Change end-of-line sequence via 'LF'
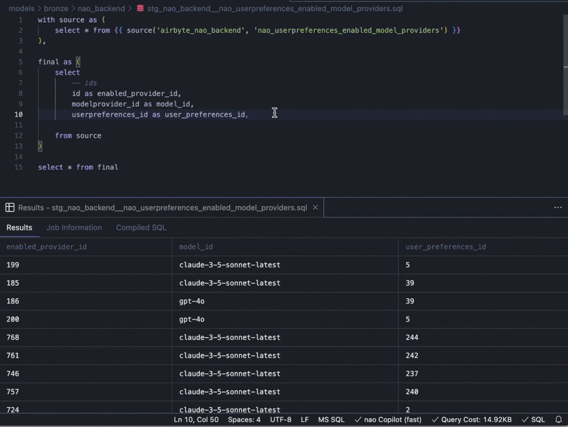Image resolution: width=568 pixels, height=427 pixels. coord(305,420)
